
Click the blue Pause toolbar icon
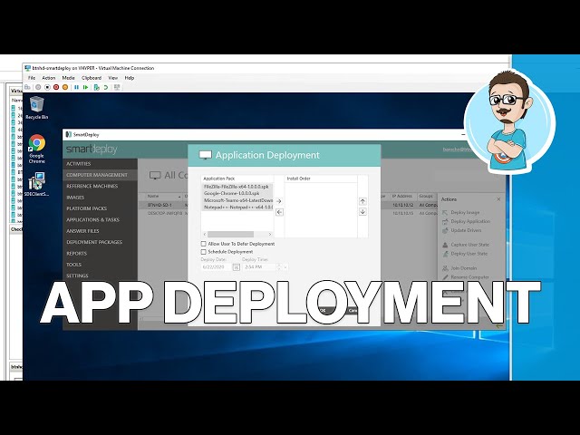(x=76, y=87)
